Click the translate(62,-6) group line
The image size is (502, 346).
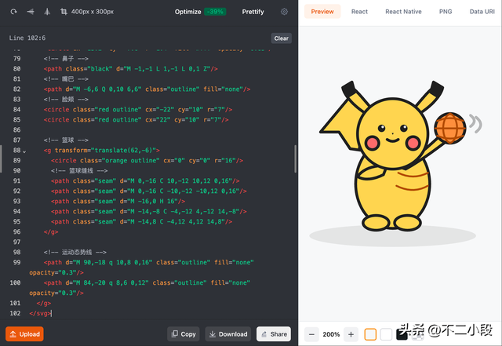click(x=101, y=151)
